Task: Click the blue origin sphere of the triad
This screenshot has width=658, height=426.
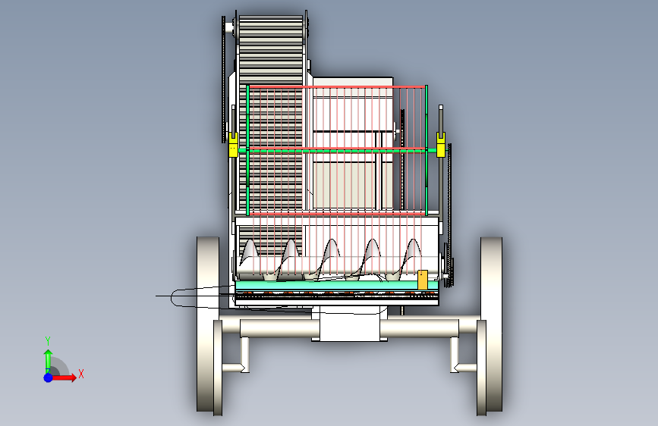Action: [49, 377]
